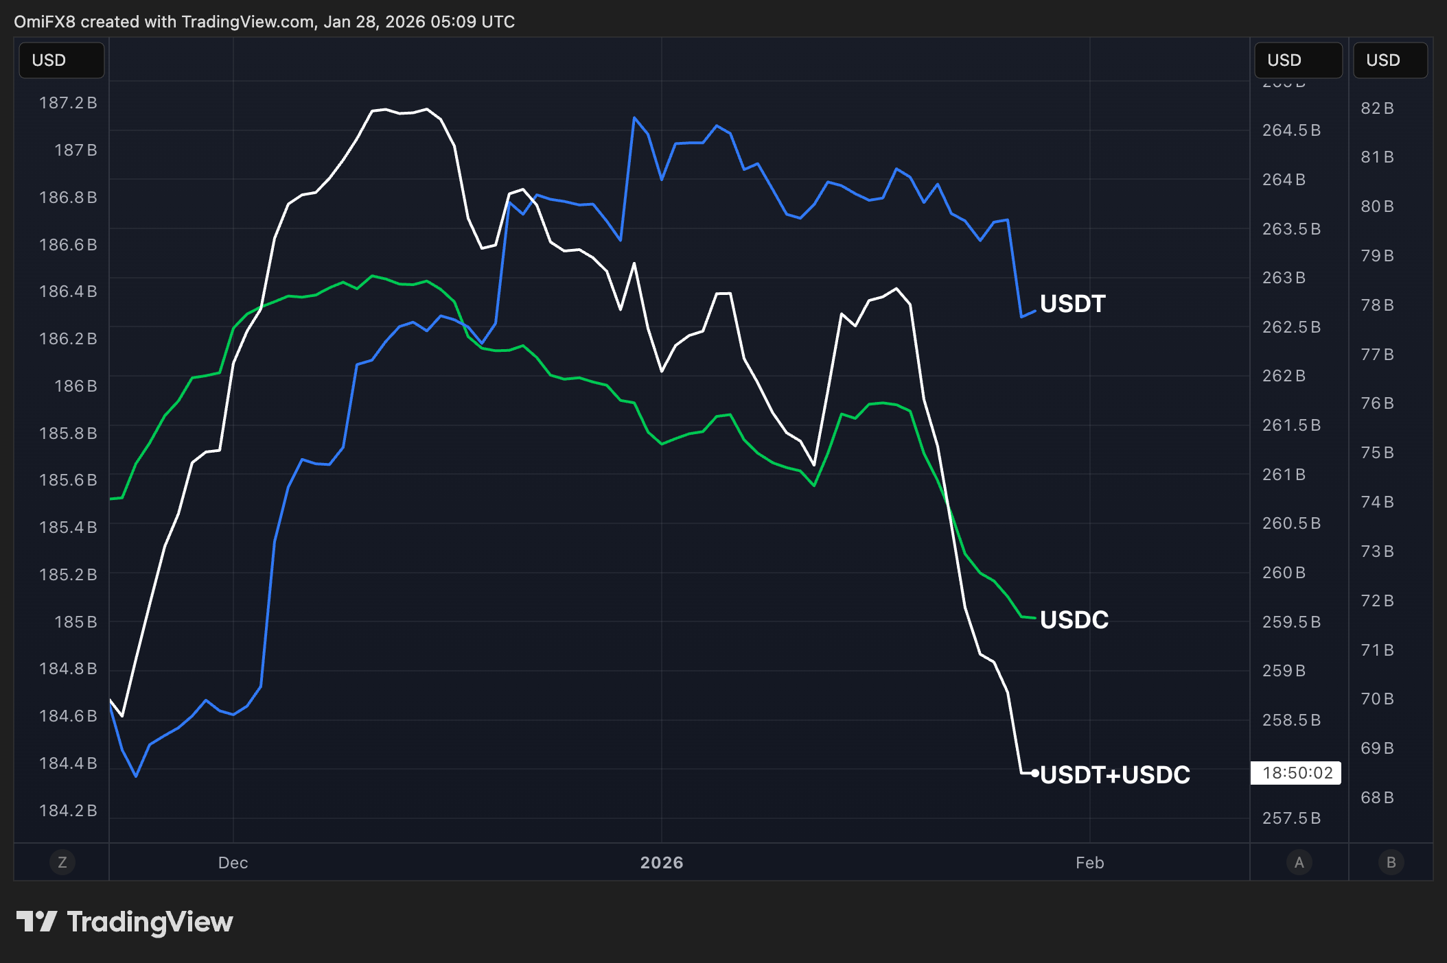Open the far right USD currency selector
Screen dimensions: 1447x963
tap(1390, 60)
